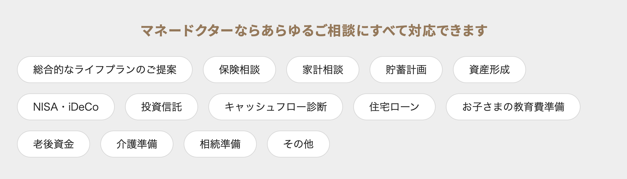This screenshot has width=627, height=179.
Task: Click the マネードクター heading text
Action: (187, 31)
